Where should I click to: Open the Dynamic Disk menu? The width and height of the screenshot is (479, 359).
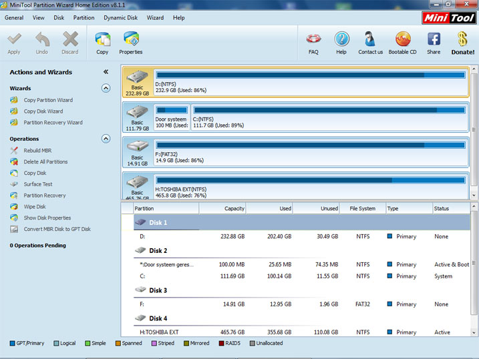tap(121, 18)
